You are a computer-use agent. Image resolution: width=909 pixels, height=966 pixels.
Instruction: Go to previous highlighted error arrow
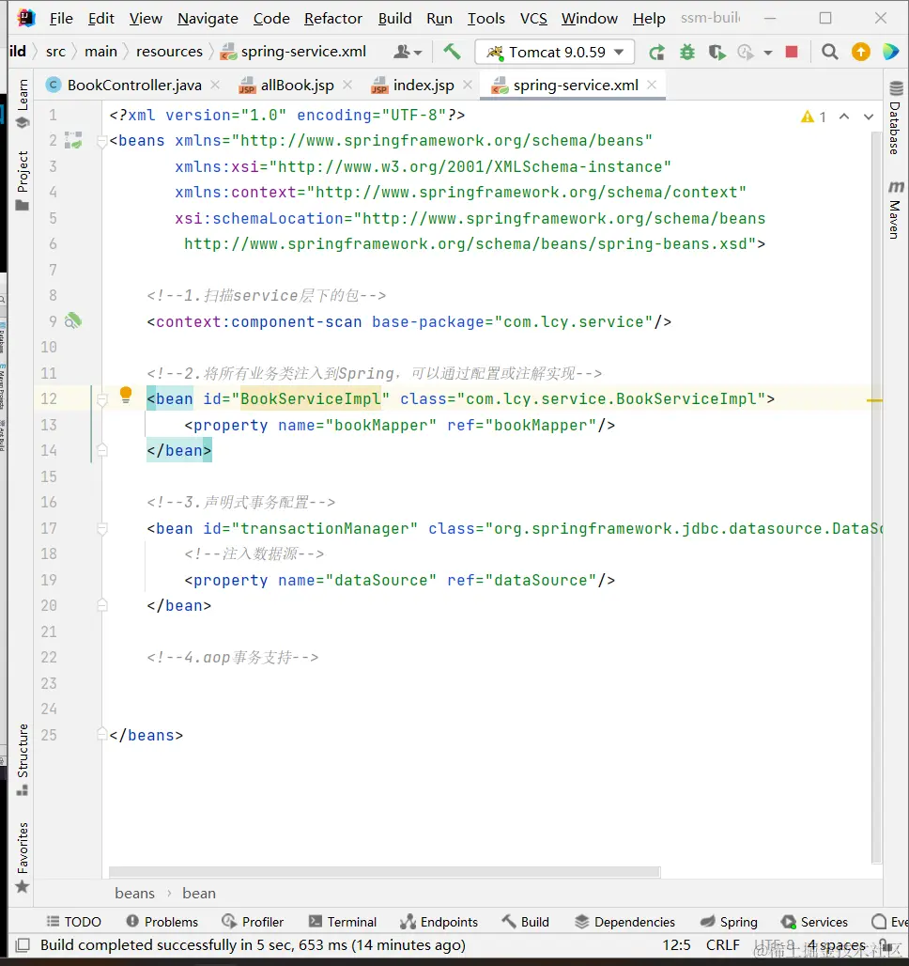[x=844, y=117]
